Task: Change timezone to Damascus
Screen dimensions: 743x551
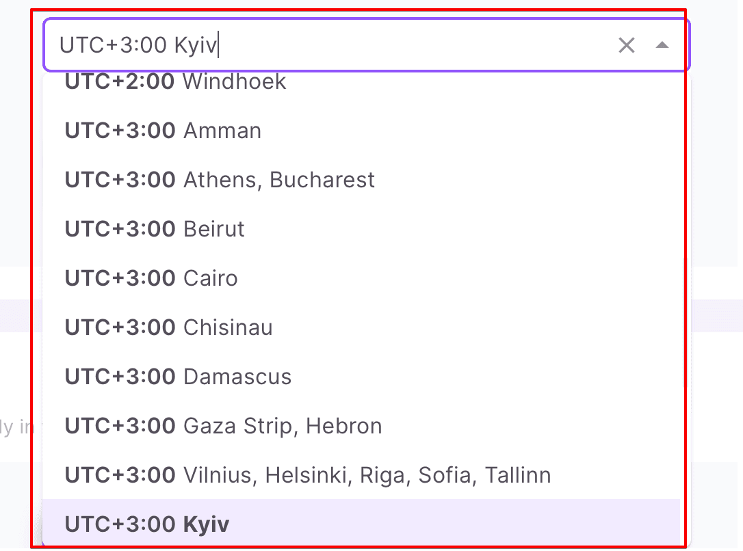Action: [178, 377]
